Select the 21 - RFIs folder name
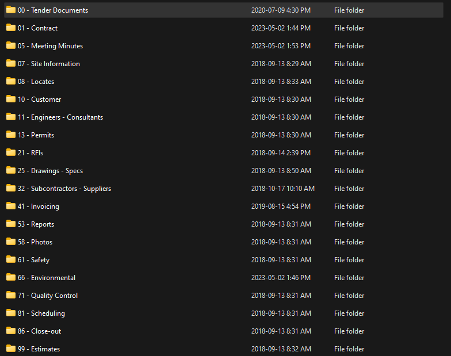 pyautogui.click(x=30, y=153)
